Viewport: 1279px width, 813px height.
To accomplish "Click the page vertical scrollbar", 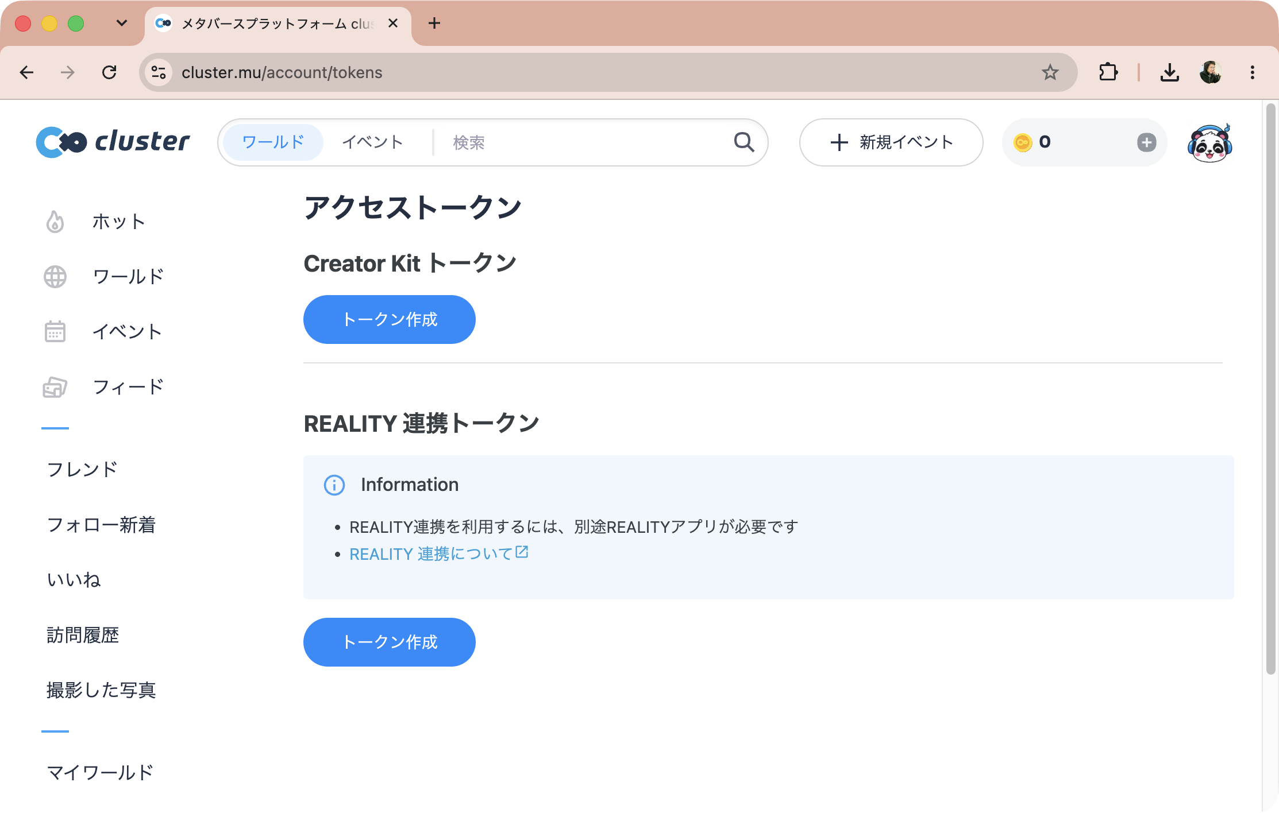I will 1271,388.
